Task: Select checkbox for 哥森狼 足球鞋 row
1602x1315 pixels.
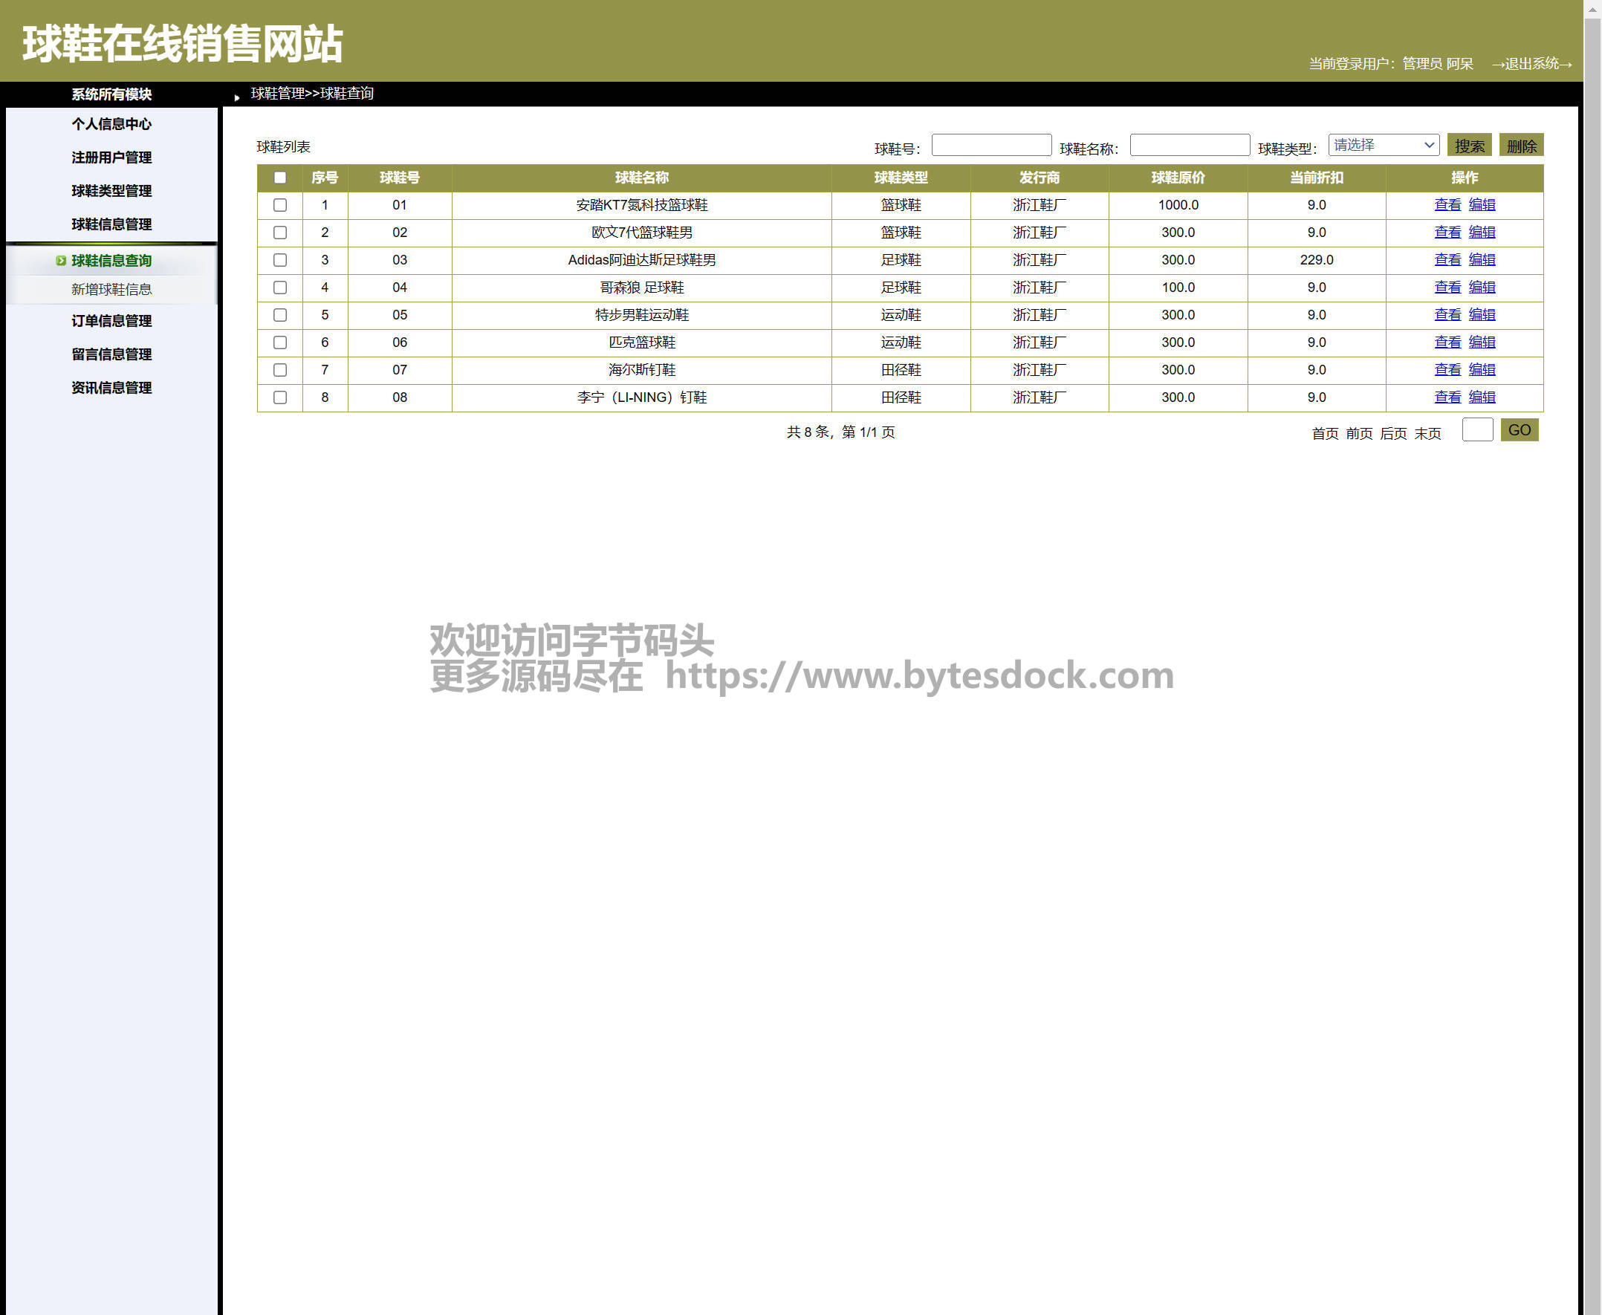Action: pos(279,288)
